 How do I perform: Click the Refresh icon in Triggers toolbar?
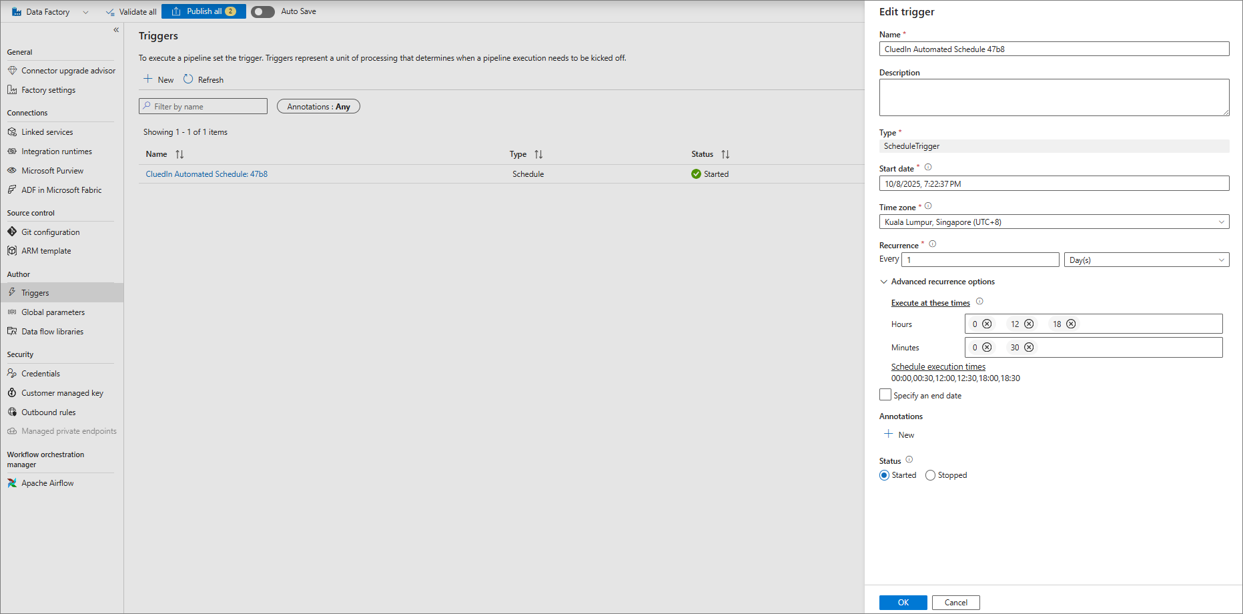point(188,79)
